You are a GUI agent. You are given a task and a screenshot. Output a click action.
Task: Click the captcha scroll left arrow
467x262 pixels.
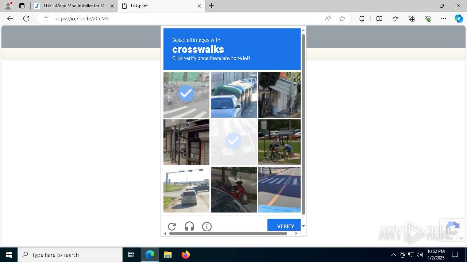coord(165,233)
